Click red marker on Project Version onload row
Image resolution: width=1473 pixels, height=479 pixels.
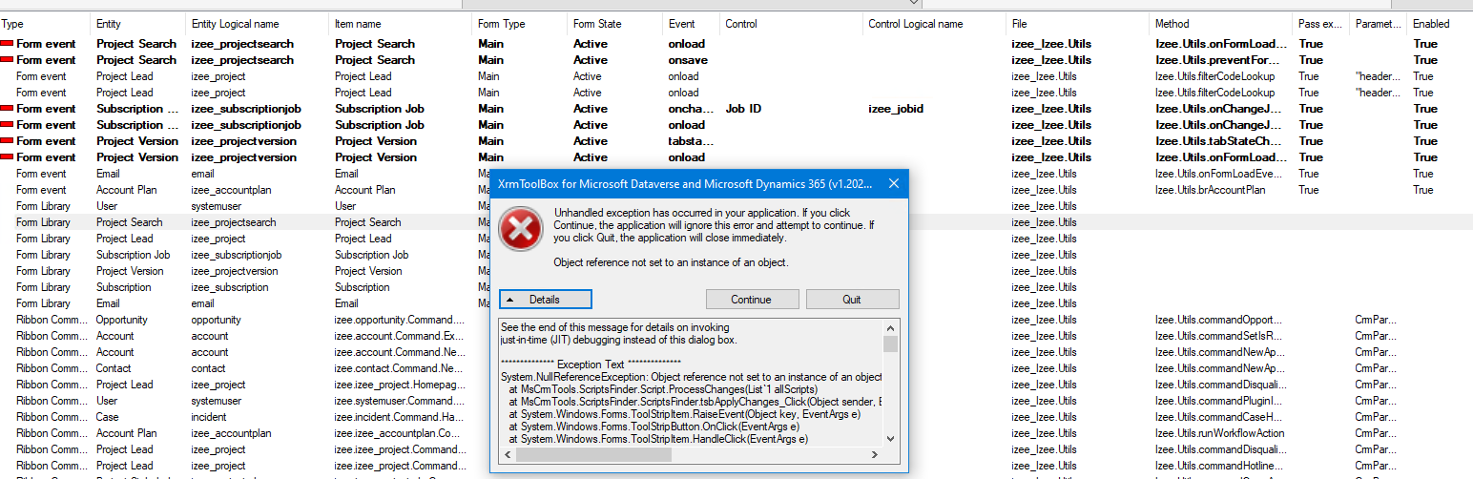pos(7,157)
